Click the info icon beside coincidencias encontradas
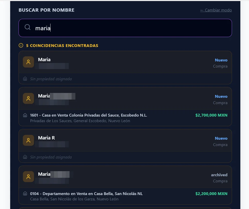The width and height of the screenshot is (249, 209). [x=21, y=45]
